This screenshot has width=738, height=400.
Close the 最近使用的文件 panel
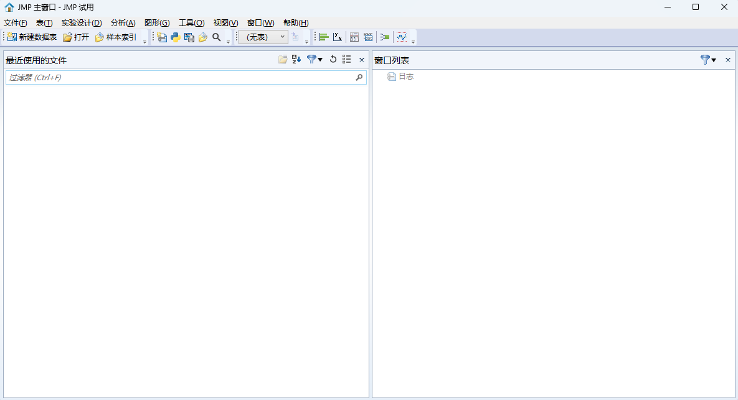[x=362, y=60]
